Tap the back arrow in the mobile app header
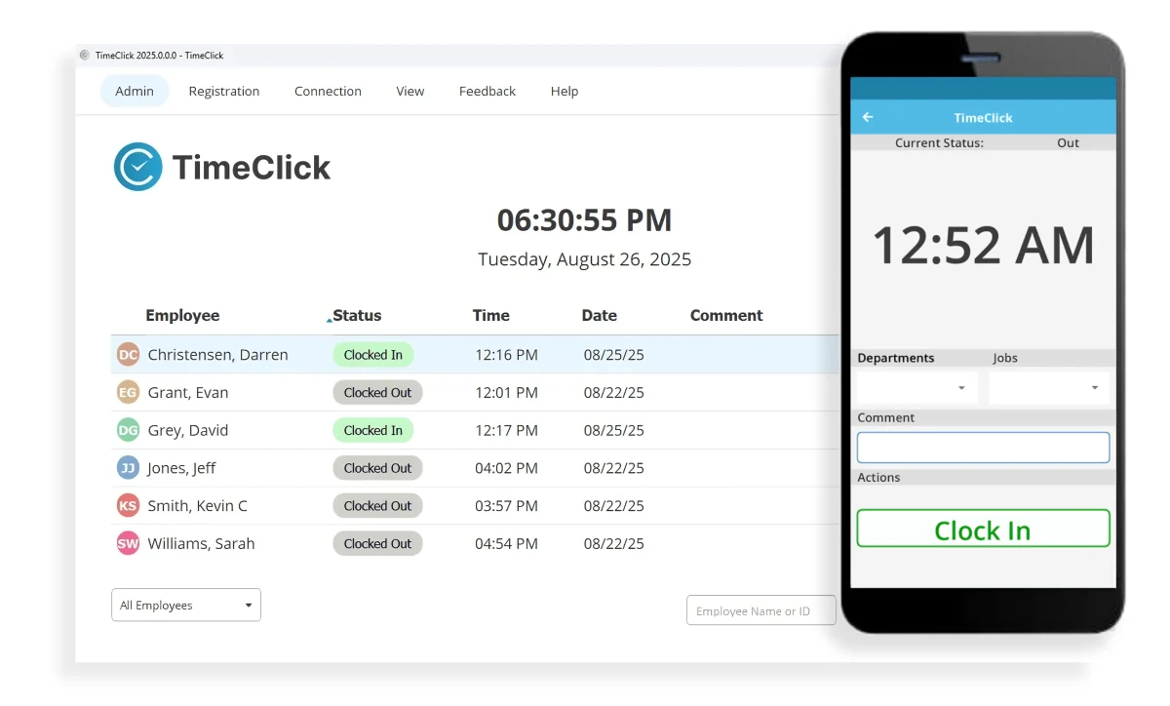Image resolution: width=1170 pixels, height=706 pixels. coord(867,117)
